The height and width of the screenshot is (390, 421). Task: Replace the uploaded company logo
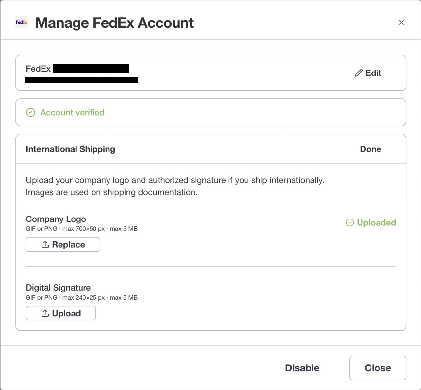(63, 244)
